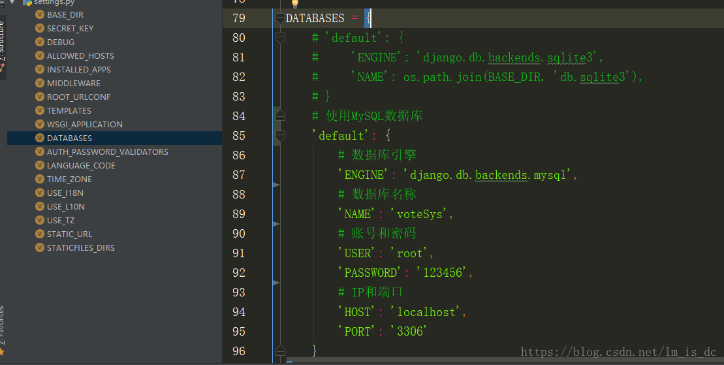This screenshot has height=365, width=724.
Task: Click variable icon beside TEMPLATES
Action: 40,110
